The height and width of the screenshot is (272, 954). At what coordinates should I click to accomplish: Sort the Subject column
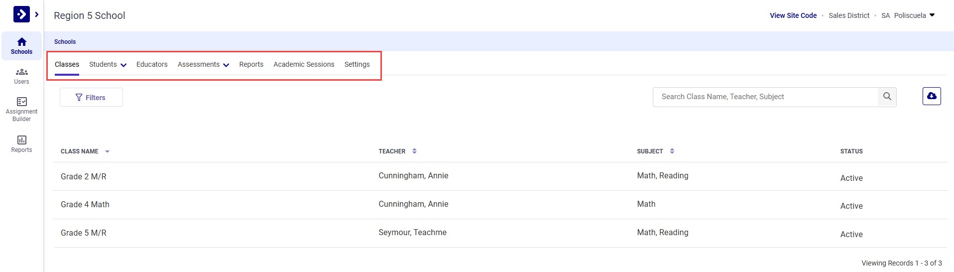point(672,151)
